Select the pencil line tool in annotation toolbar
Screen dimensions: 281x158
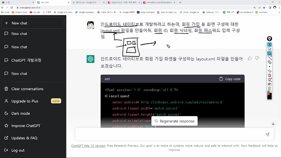pyautogui.click(x=269, y=58)
